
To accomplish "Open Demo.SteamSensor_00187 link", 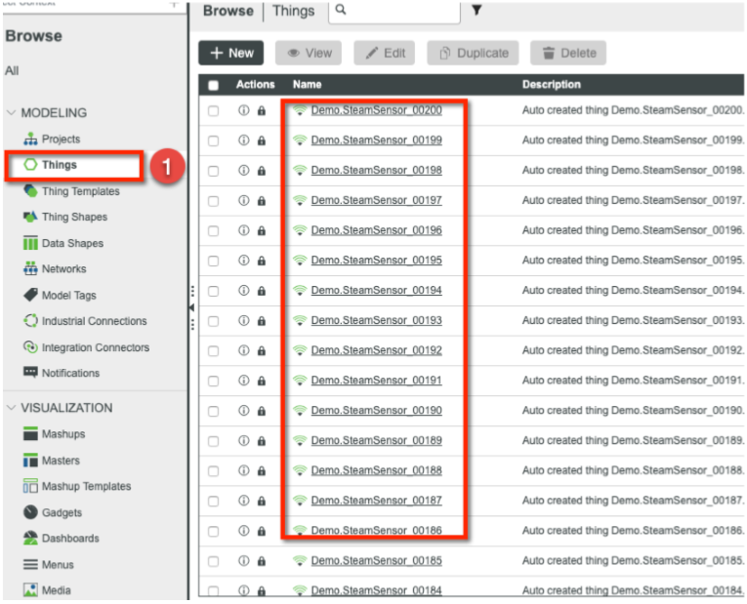I will coord(376,501).
